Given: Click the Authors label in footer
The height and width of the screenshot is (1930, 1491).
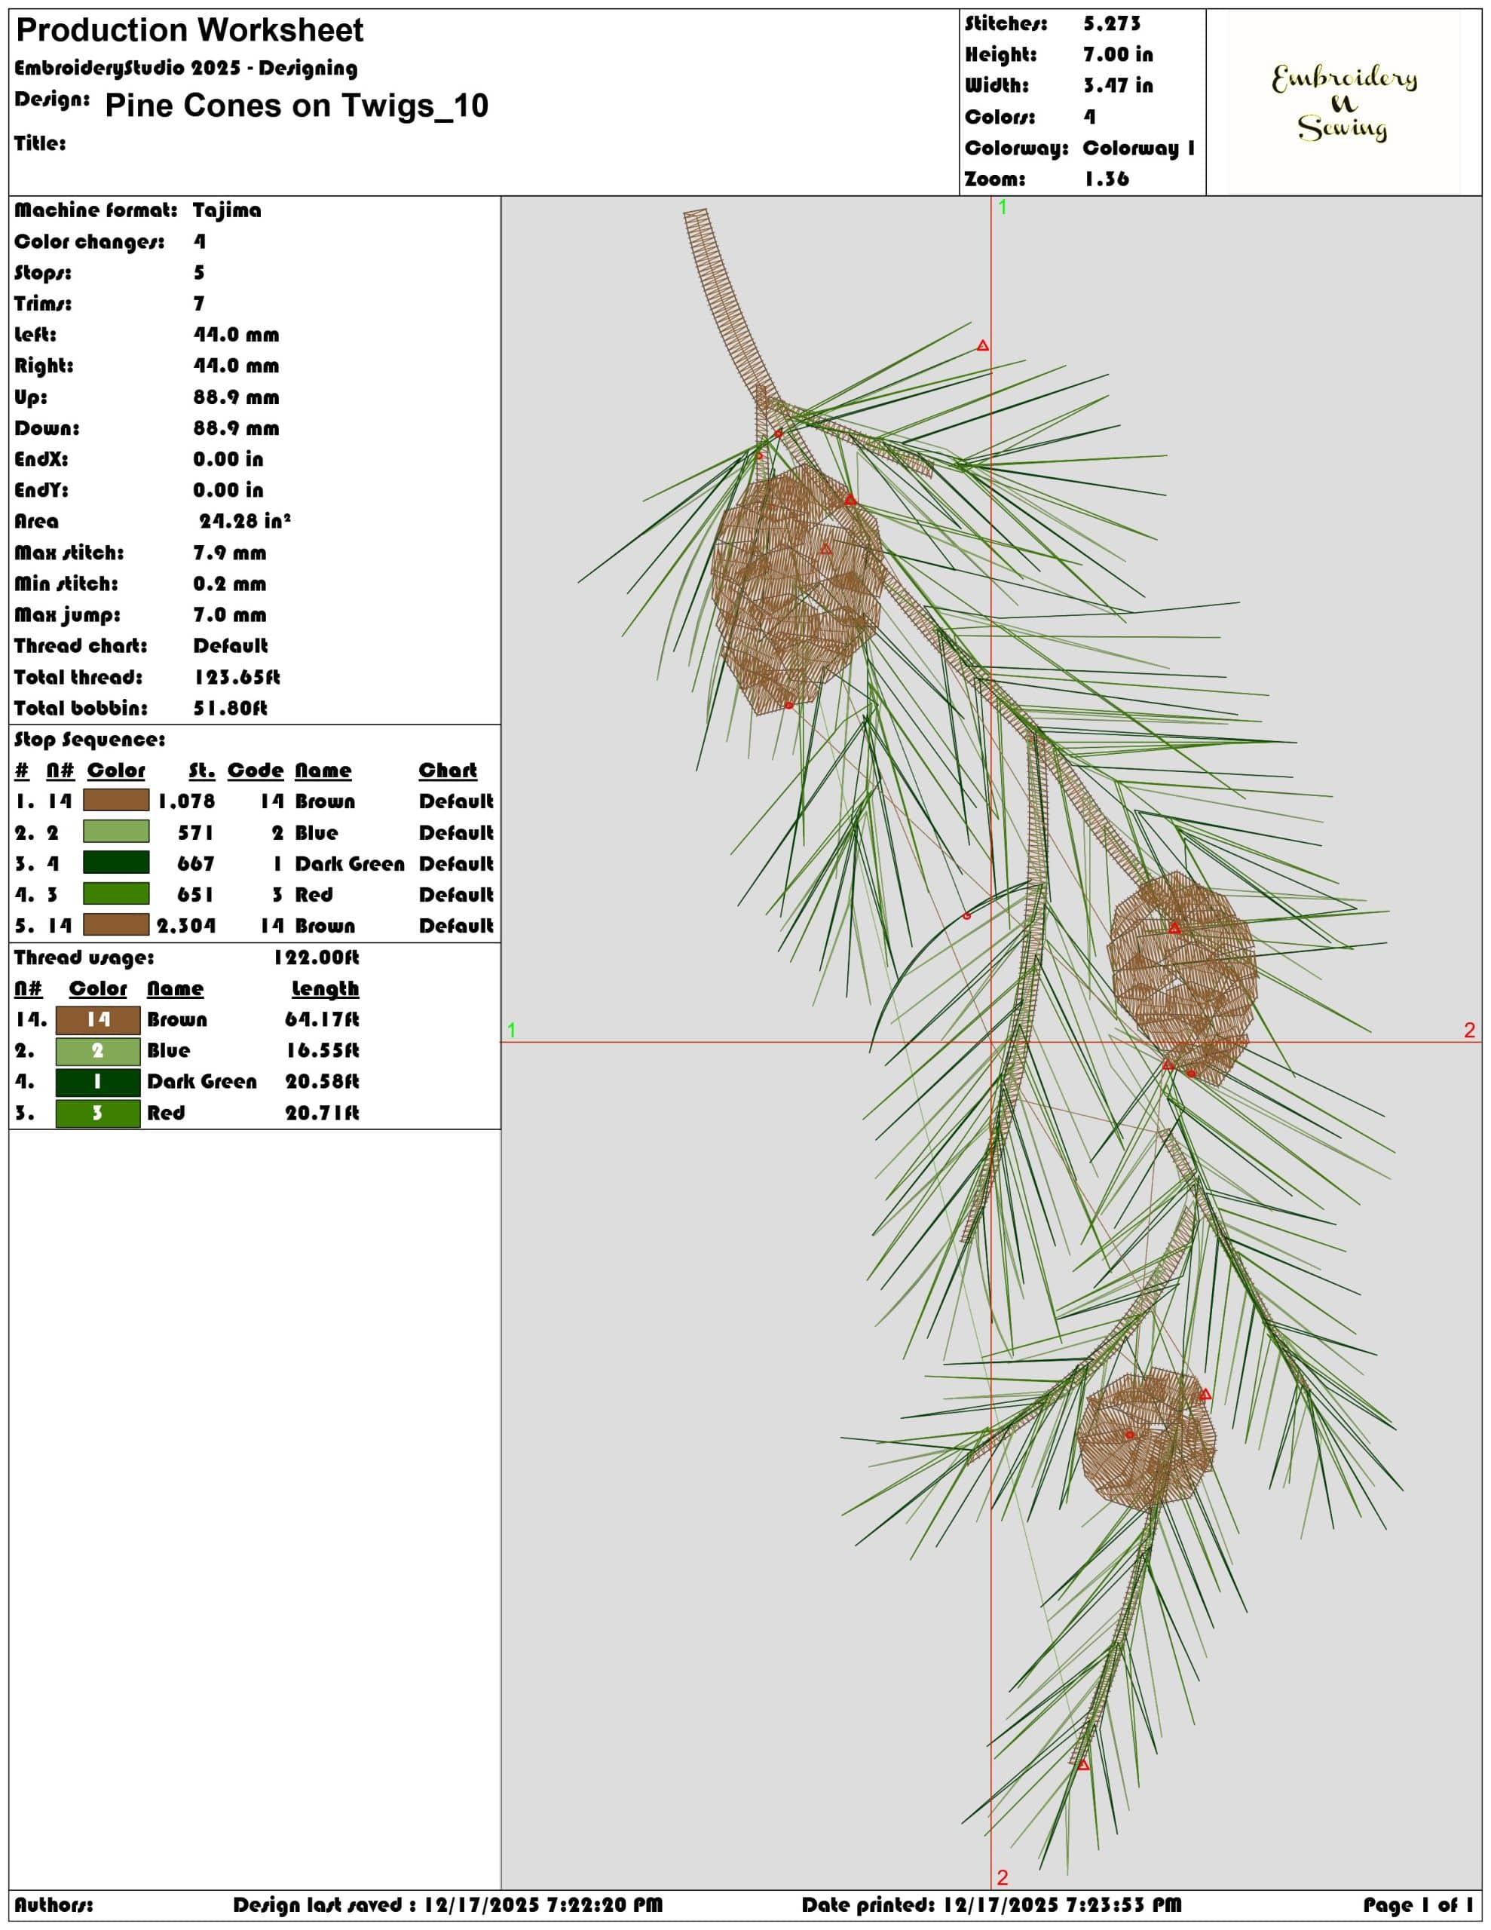Looking at the screenshot, I should [53, 1904].
